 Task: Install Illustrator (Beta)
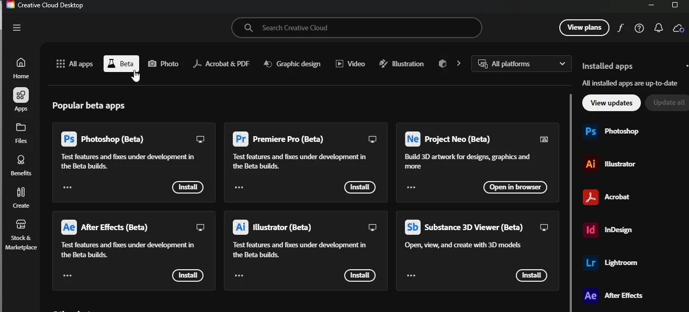point(360,275)
